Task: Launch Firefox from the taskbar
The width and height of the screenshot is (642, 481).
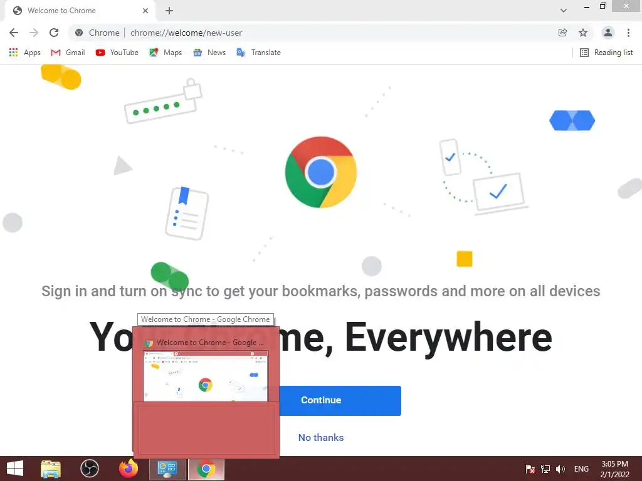Action: 129,468
